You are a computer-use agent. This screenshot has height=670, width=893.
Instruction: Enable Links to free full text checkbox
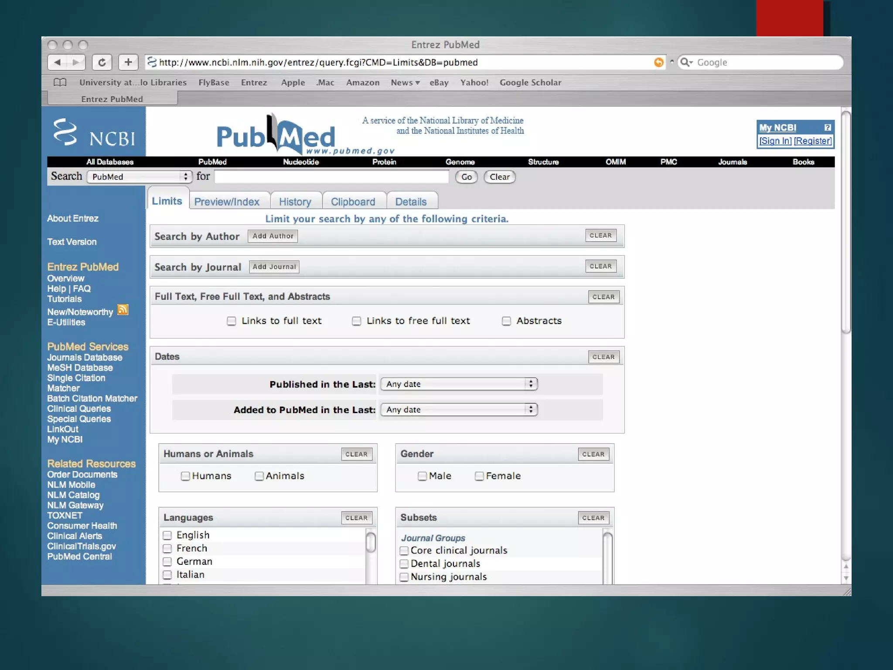(x=356, y=321)
